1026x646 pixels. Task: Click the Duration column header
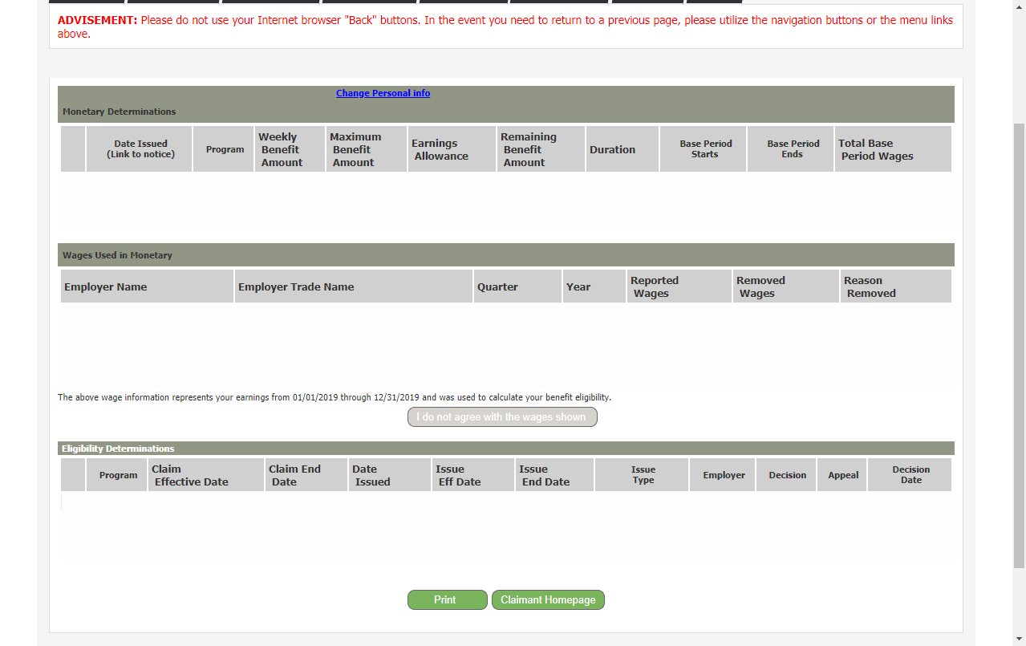click(x=622, y=149)
